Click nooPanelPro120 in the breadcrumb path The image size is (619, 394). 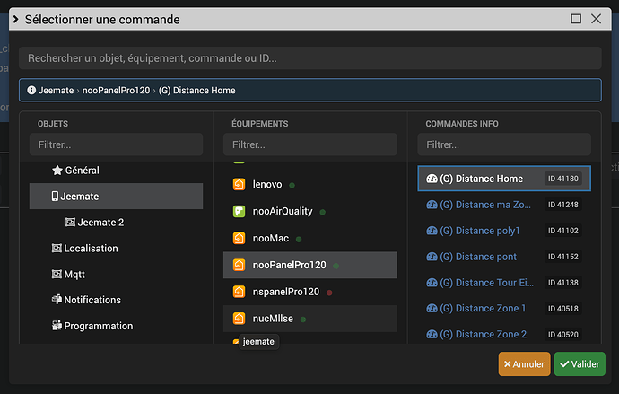coord(116,91)
